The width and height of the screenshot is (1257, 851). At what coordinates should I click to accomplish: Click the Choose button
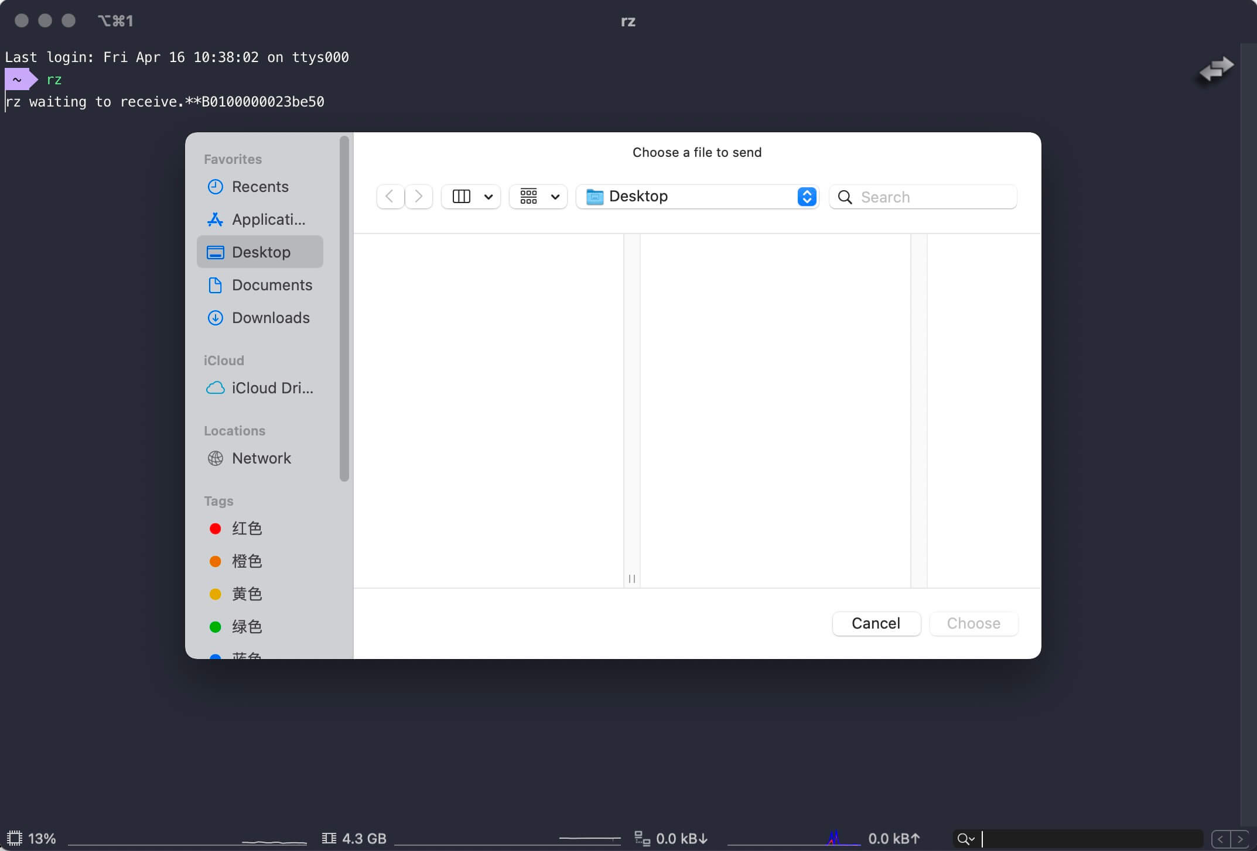(x=973, y=623)
